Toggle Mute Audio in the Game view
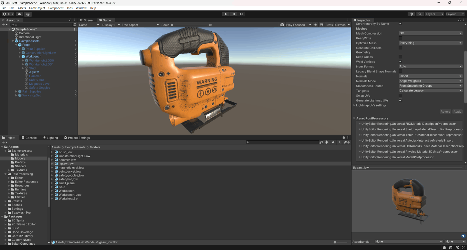 (x=315, y=25)
